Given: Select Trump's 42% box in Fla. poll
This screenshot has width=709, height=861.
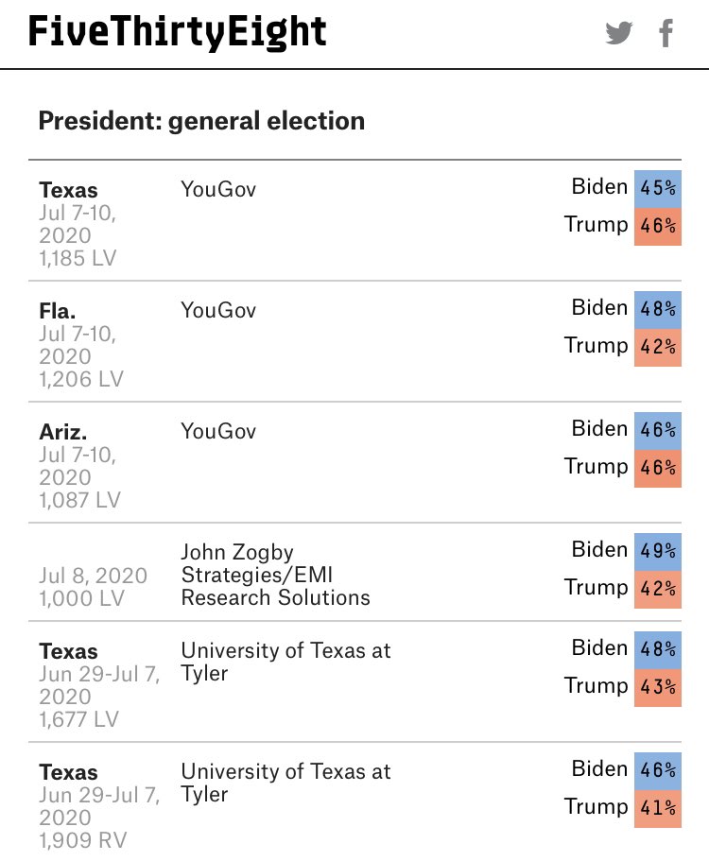Looking at the screenshot, I should click(x=657, y=347).
